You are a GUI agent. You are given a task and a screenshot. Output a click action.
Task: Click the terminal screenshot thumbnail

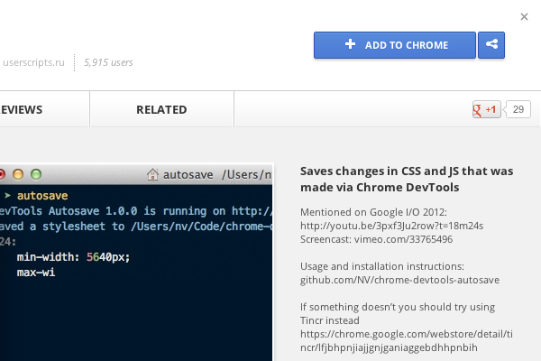(136, 263)
